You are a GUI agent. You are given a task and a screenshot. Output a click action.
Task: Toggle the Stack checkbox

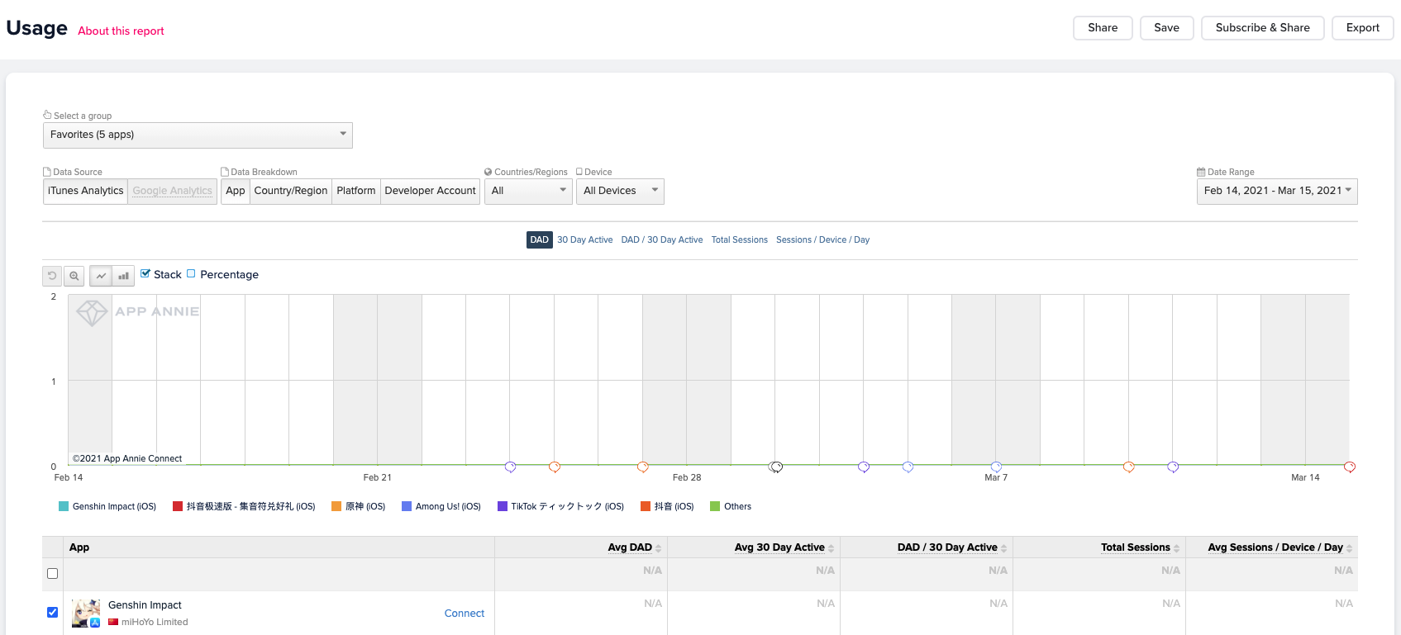pos(145,274)
